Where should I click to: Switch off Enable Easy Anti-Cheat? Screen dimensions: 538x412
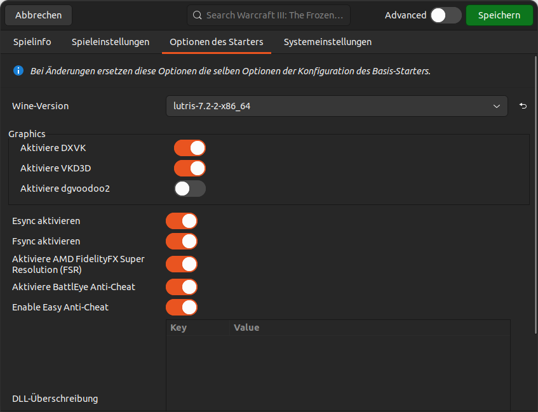click(181, 307)
